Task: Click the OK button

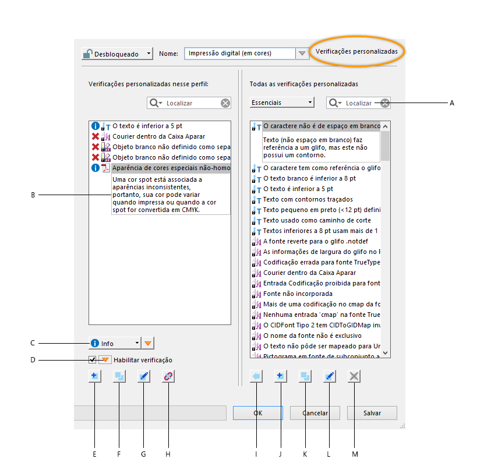Action: pos(258,413)
